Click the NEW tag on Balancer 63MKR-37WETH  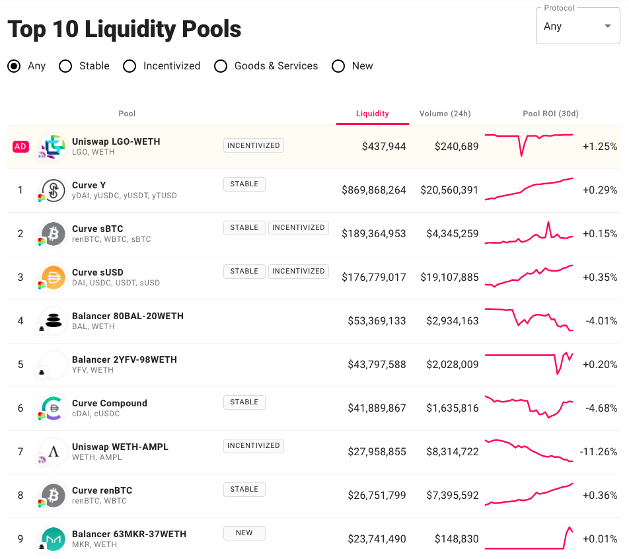244,533
